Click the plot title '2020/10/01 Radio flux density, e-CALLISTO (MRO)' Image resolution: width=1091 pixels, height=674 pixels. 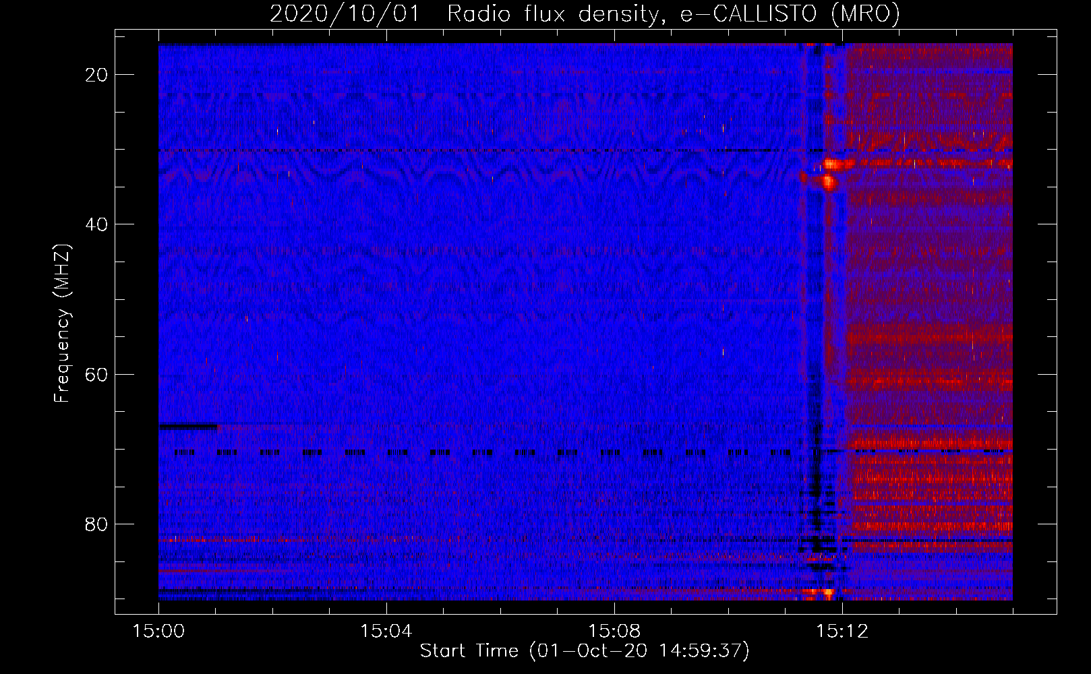tap(585, 13)
